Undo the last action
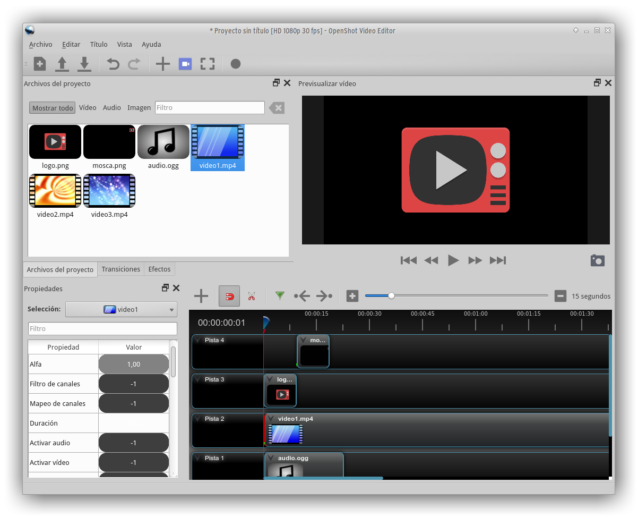The height and width of the screenshot is (517, 638). coord(113,64)
